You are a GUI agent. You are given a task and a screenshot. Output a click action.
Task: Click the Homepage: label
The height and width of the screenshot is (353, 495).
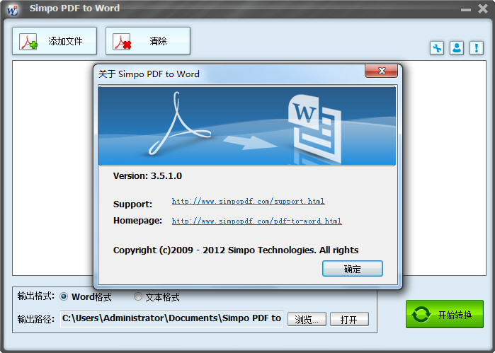(x=137, y=221)
